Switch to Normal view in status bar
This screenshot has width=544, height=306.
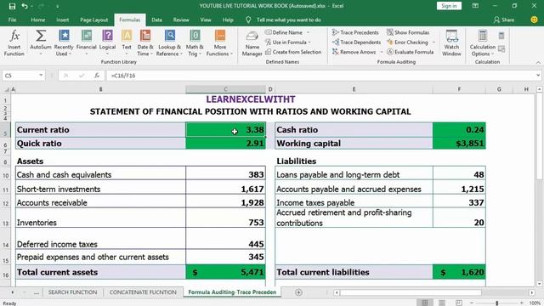tap(425, 303)
